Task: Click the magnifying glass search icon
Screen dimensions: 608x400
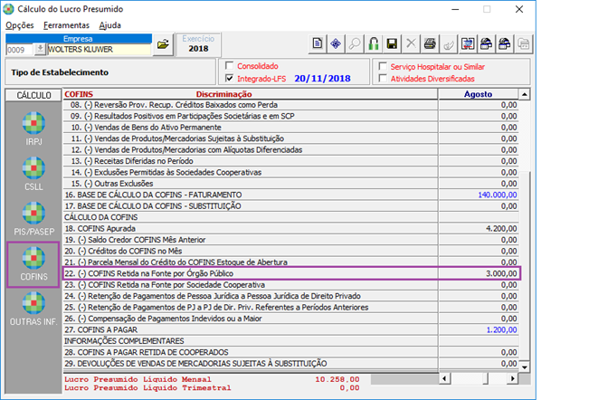Action: 355,43
